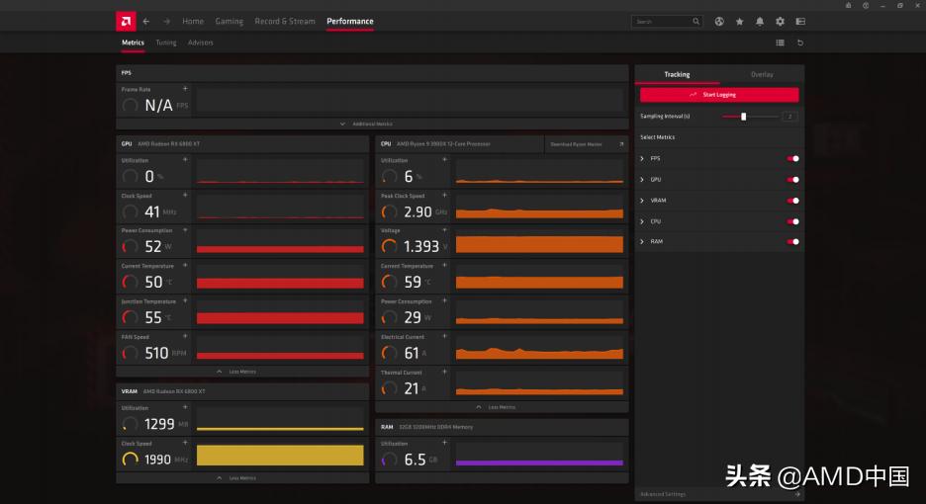Expand Additional Metrics under the FPS panel
Viewport: 926px width, 504px height.
(371, 124)
